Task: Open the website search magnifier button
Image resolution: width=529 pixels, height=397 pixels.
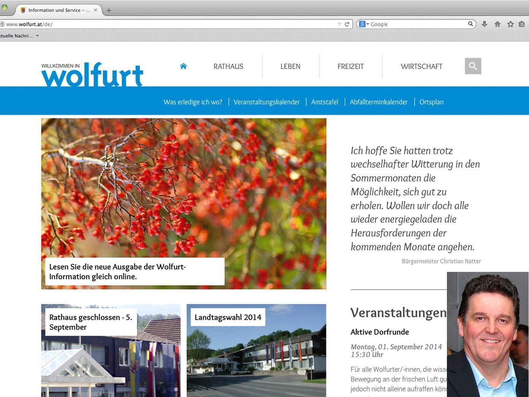Action: (x=473, y=66)
